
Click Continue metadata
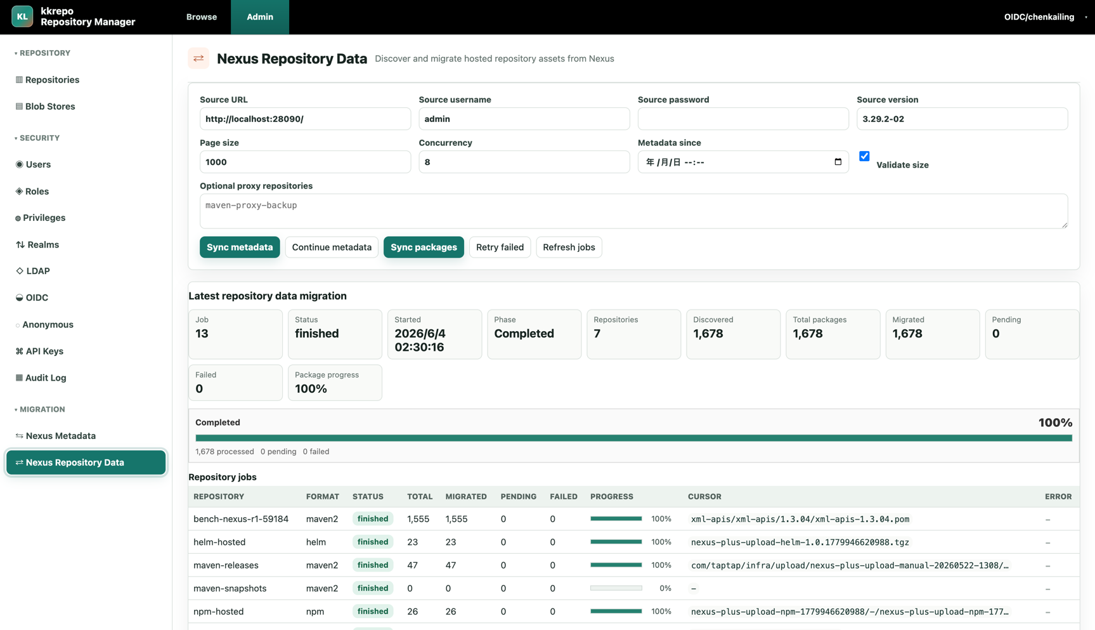332,247
